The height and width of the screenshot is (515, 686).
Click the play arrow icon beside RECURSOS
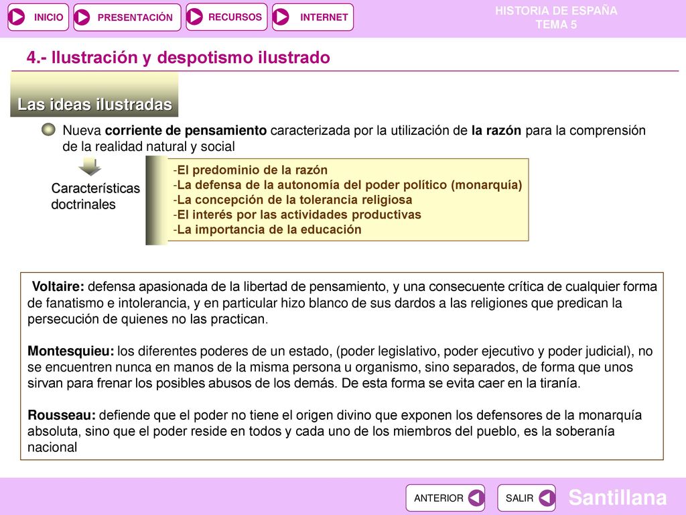(194, 17)
